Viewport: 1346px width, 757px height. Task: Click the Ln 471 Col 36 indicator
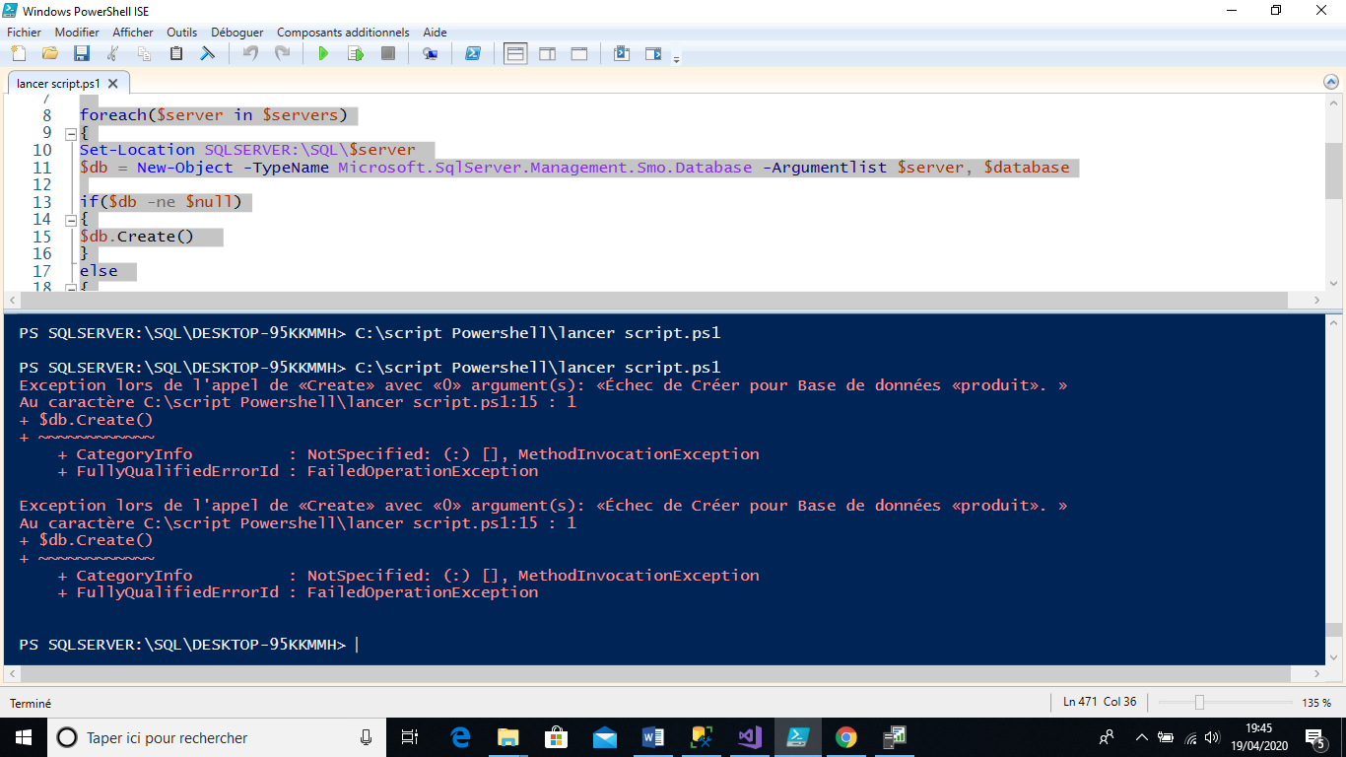[x=1100, y=702]
